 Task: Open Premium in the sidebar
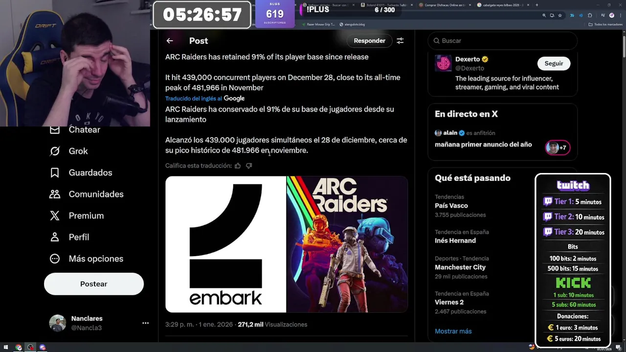pos(86,216)
